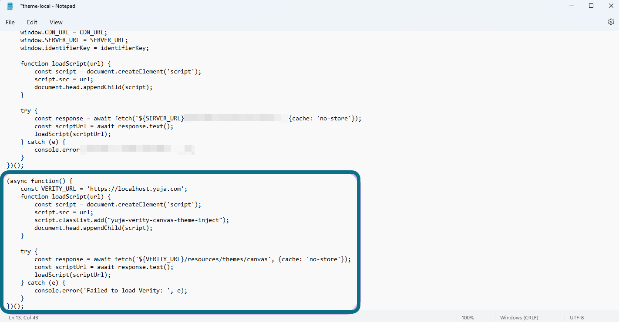Close the Notepad window
This screenshot has height=322, width=619.
(610, 6)
